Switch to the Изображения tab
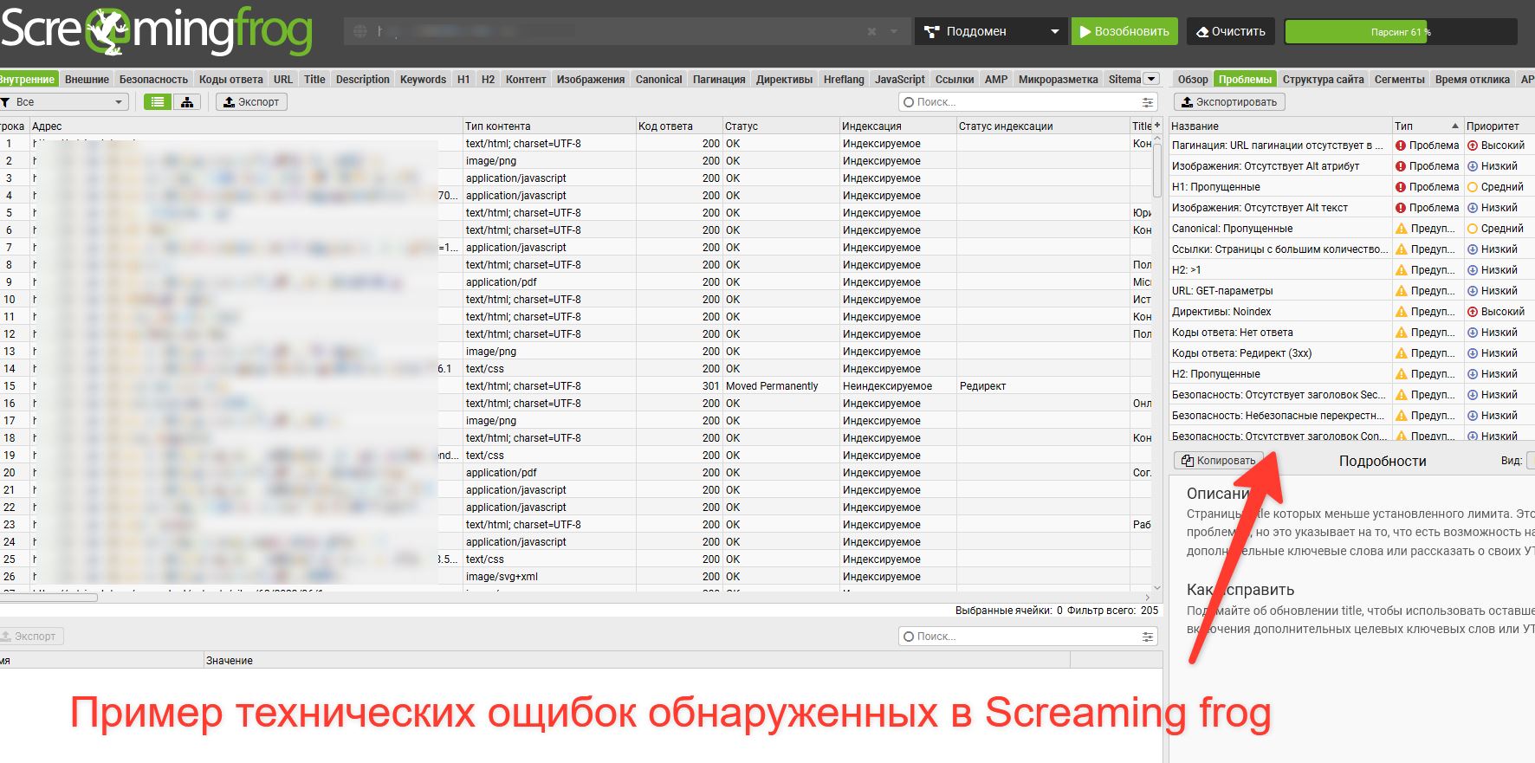Screen dimensions: 1535x763 (x=591, y=79)
